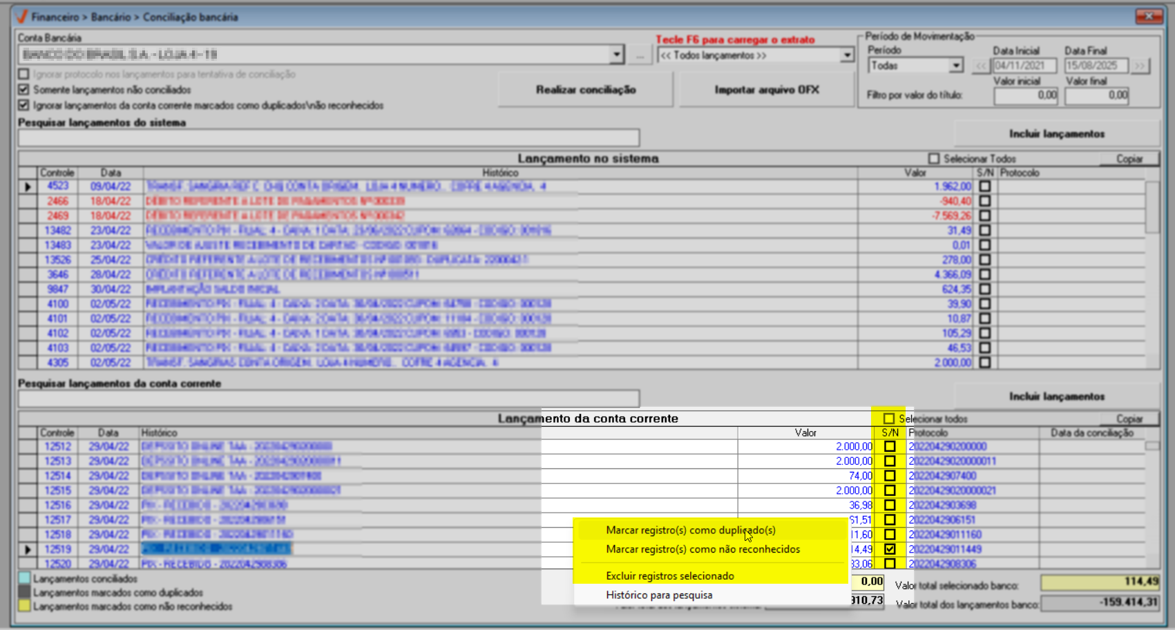The image size is (1175, 630).
Task: Toggle 'Somente lançamentos não conciliados' checkbox
Action: (24, 90)
